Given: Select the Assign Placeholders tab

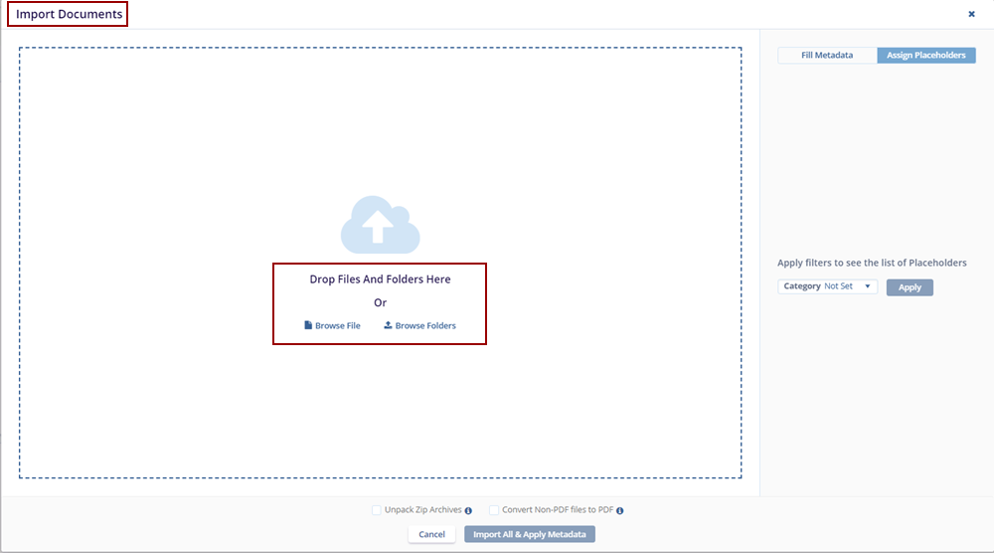Looking at the screenshot, I should click(925, 56).
